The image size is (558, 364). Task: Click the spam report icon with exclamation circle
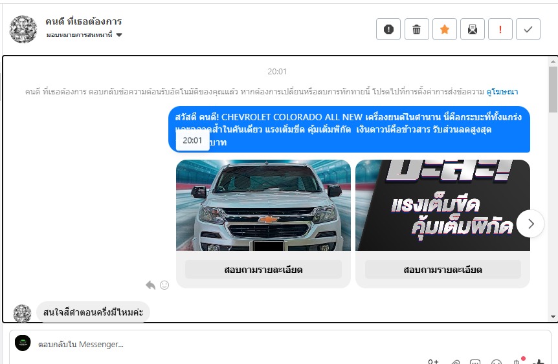pyautogui.click(x=388, y=29)
